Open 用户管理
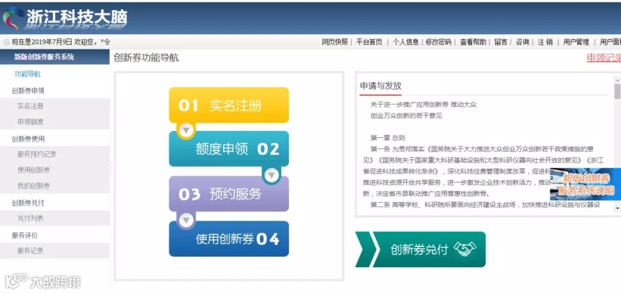Viewport: 621px width, 293px height. pos(576,42)
